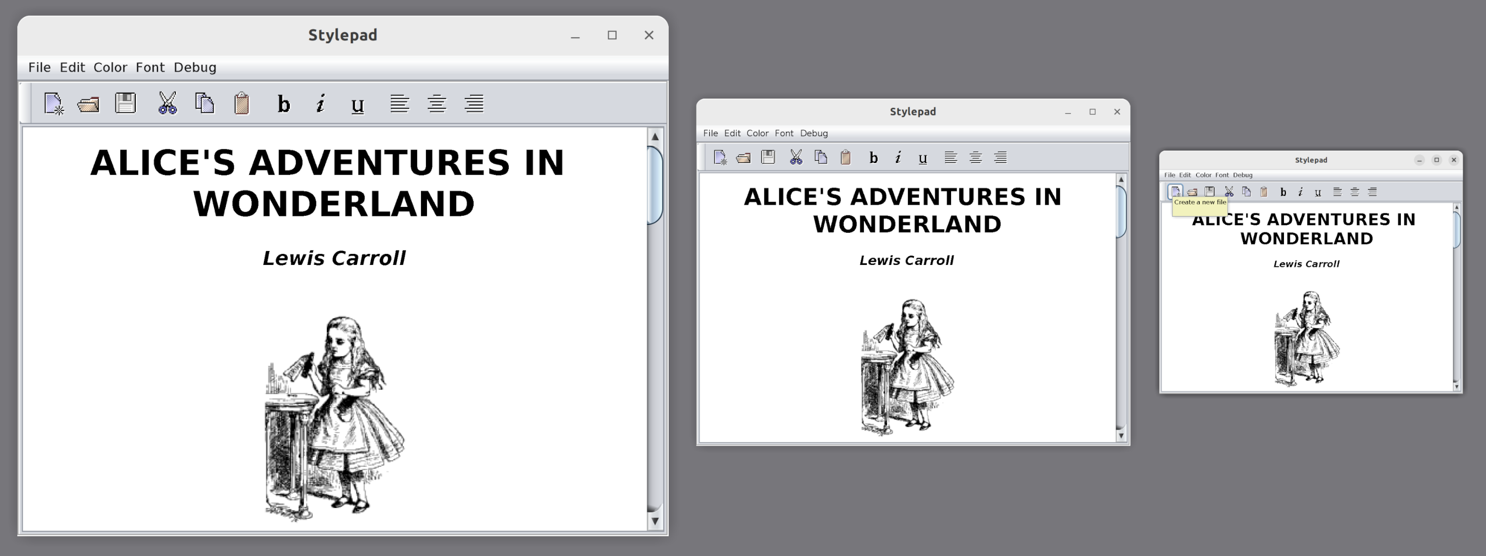Click Paste clipboard icon in smallest Stylepad window
1486x556 pixels.
[1263, 192]
